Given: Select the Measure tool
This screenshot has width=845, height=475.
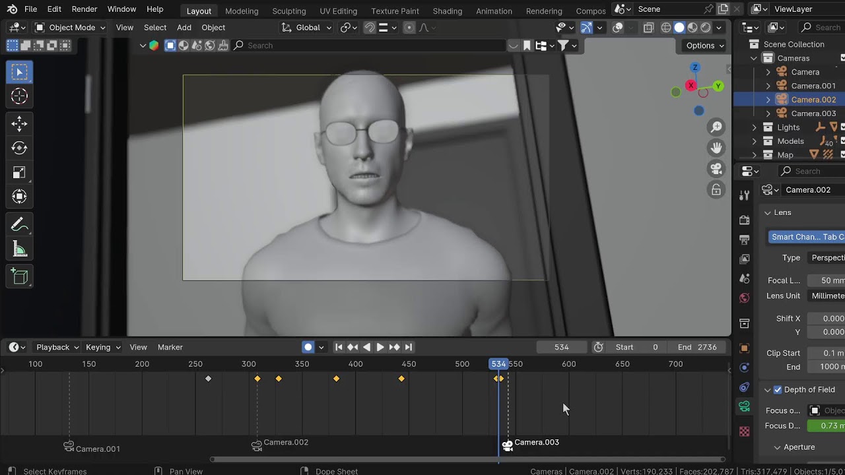Looking at the screenshot, I should (19, 249).
